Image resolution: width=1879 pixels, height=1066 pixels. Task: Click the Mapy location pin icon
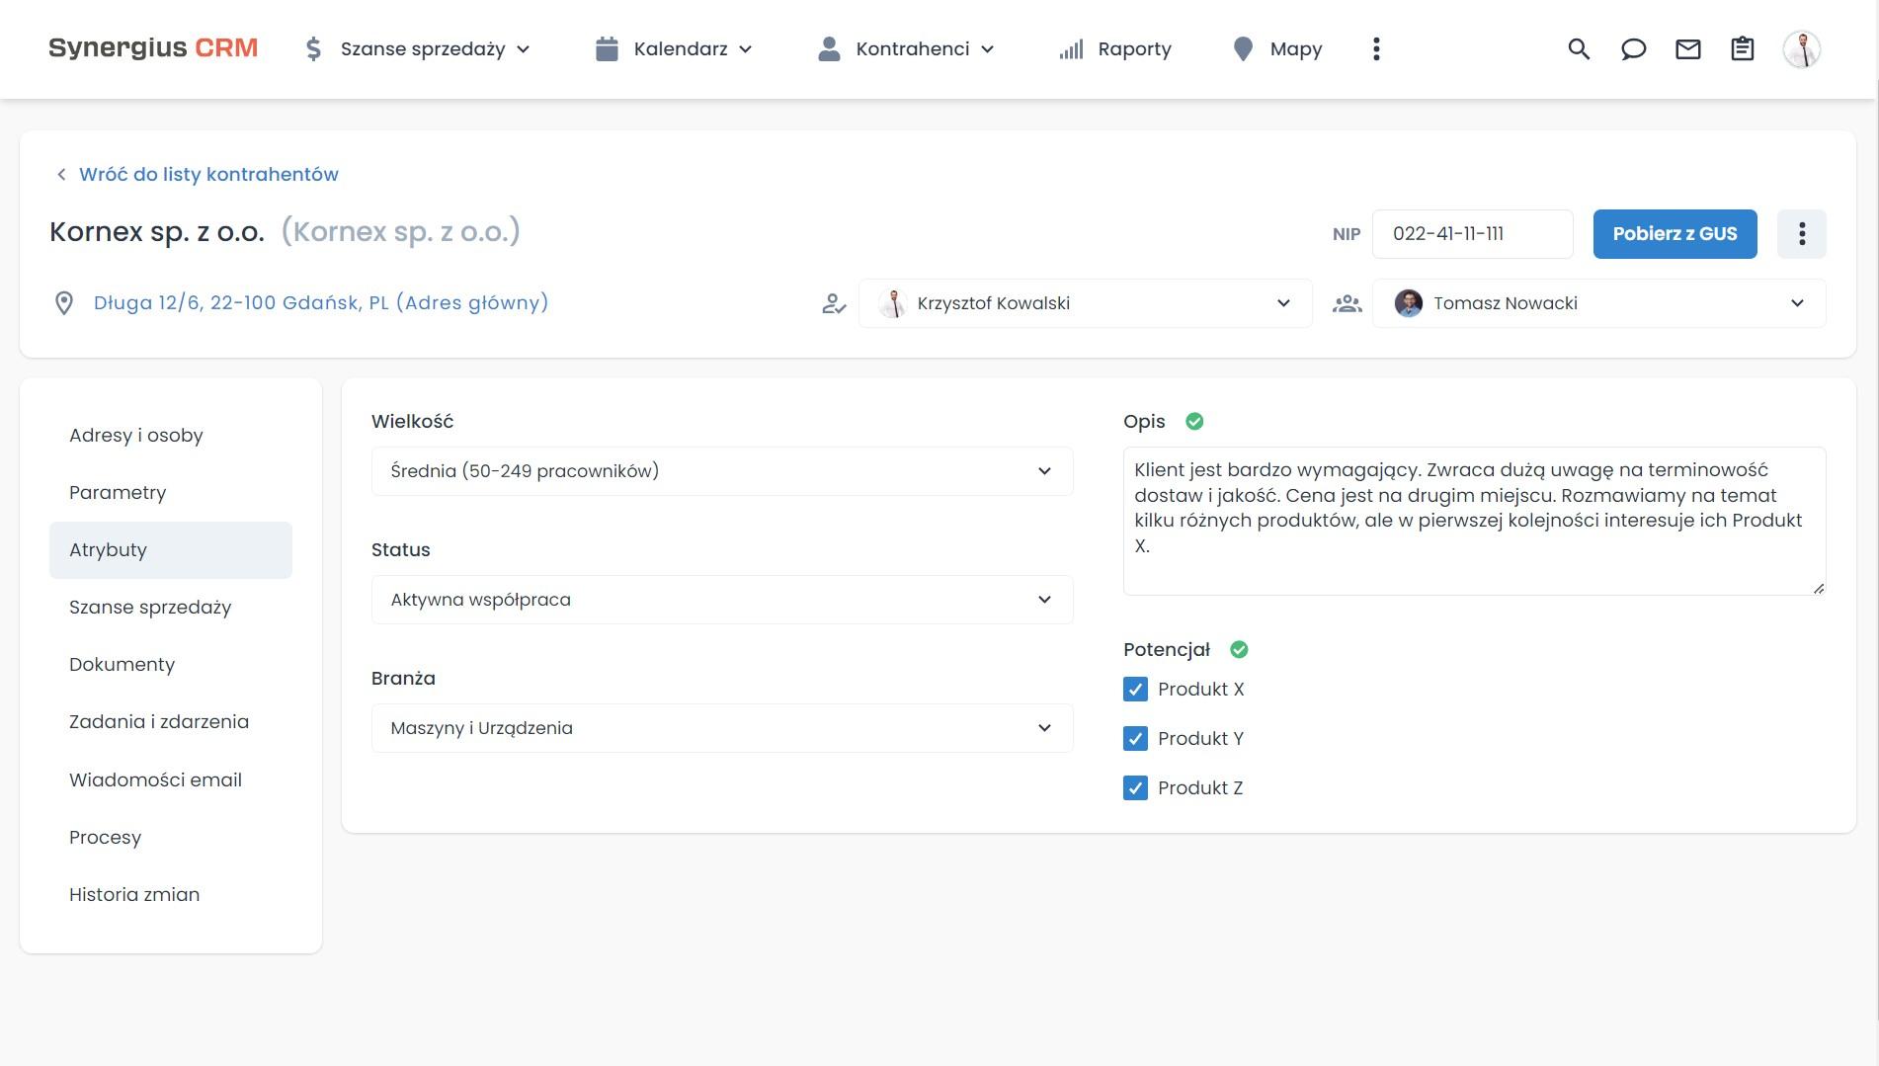(1243, 48)
